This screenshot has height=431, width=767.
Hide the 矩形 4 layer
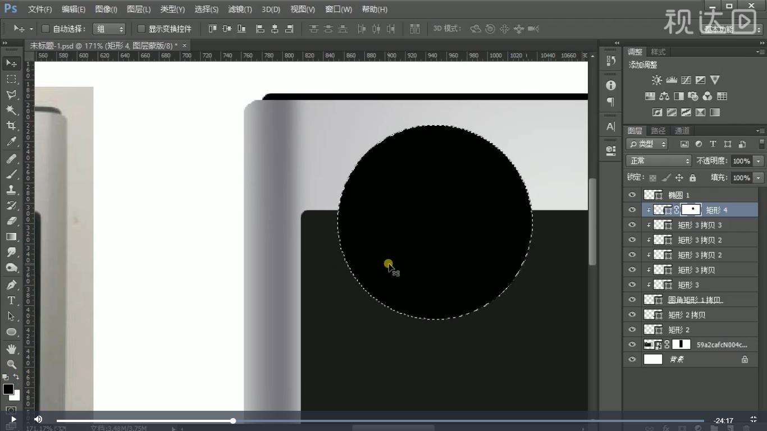pos(632,210)
